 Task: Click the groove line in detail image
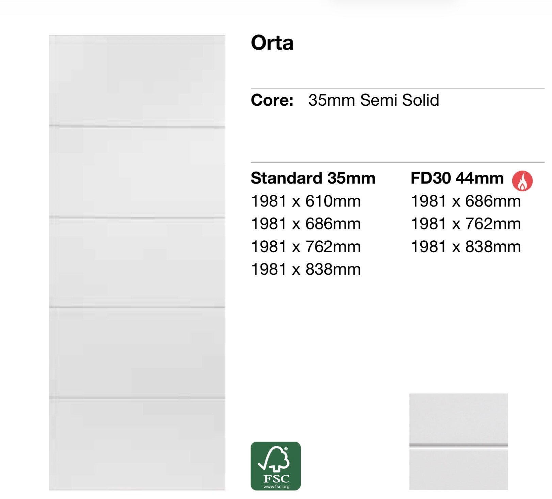(x=458, y=446)
